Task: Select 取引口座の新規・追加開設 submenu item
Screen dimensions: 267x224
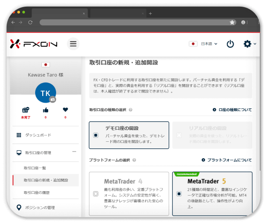Action: click(46, 180)
